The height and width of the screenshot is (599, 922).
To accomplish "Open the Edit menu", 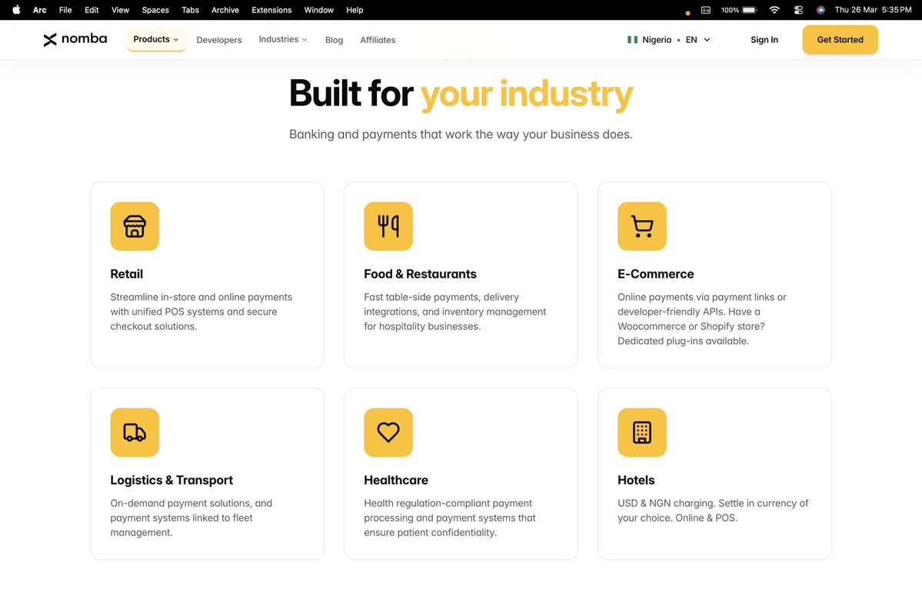I will pos(92,10).
